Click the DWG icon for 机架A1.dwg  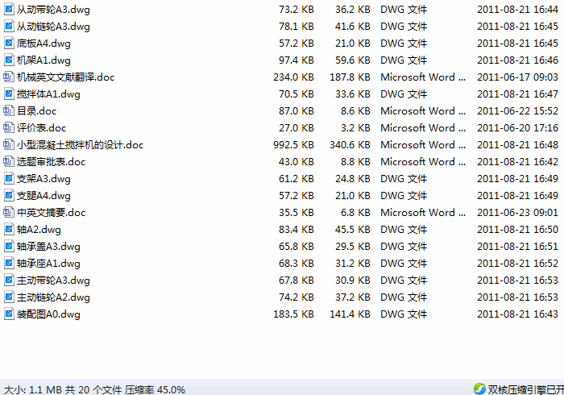point(9,60)
